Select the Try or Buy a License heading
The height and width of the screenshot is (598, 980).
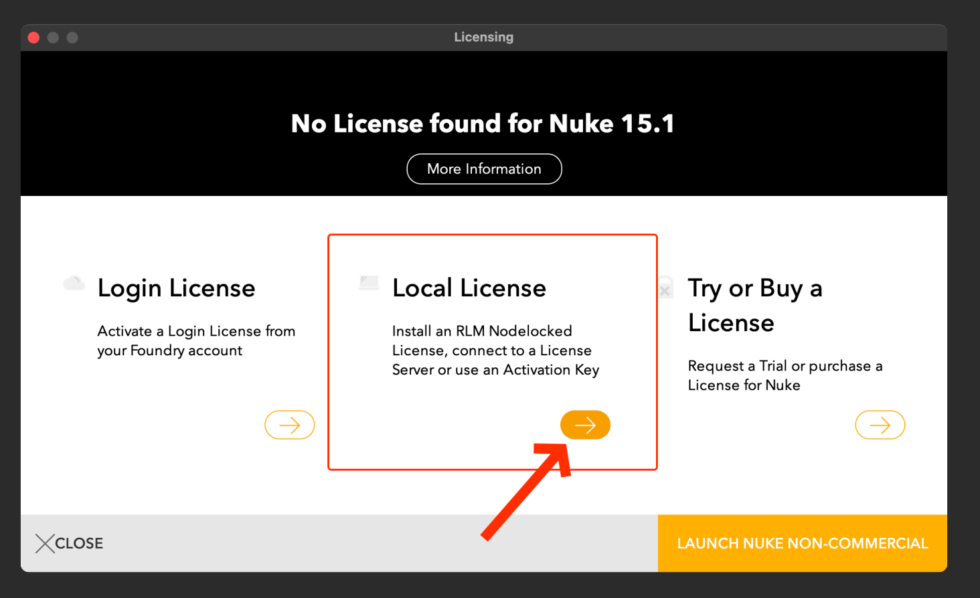[755, 305]
